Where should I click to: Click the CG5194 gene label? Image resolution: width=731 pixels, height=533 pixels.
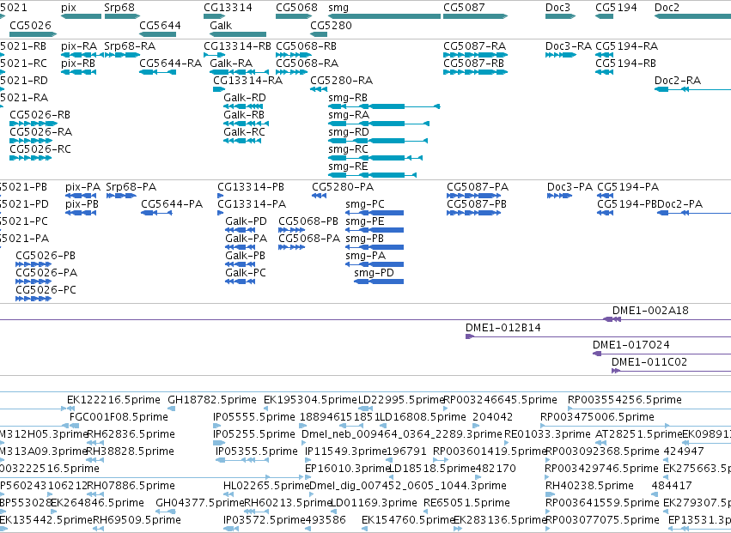click(x=616, y=8)
